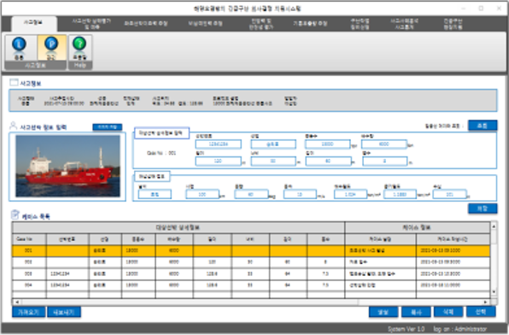Select the Case 003 row in the table
The image size is (509, 335).
click(x=251, y=273)
